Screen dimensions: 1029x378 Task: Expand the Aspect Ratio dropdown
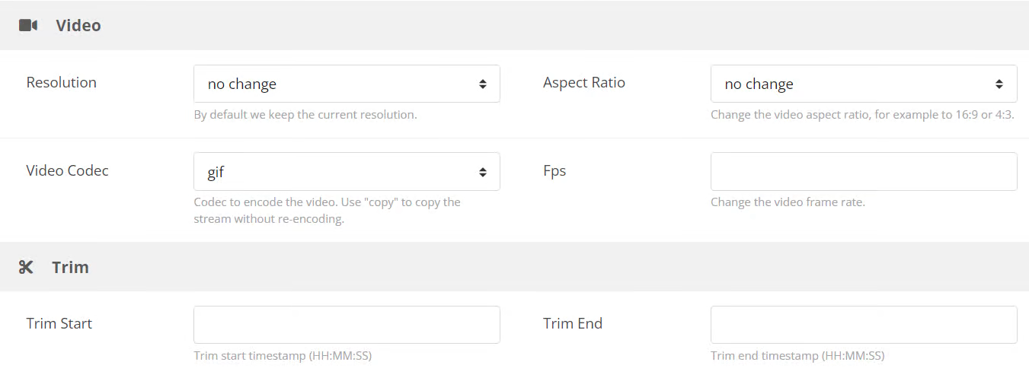pyautogui.click(x=863, y=84)
